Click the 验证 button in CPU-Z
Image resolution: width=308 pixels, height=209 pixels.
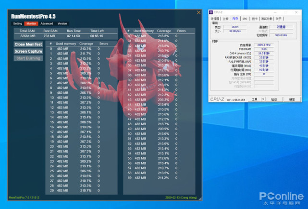(x=274, y=99)
